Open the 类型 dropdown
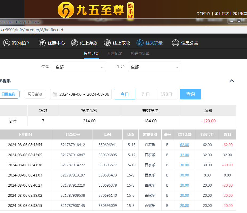This screenshot has height=213, width=247. pyautogui.click(x=79, y=67)
